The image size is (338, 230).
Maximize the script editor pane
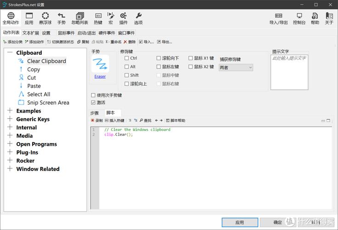[x=328, y=121]
